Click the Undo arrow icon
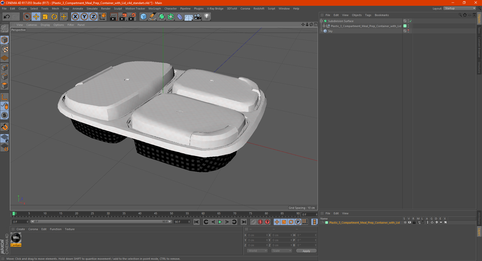482x261 pixels. [x=7, y=17]
